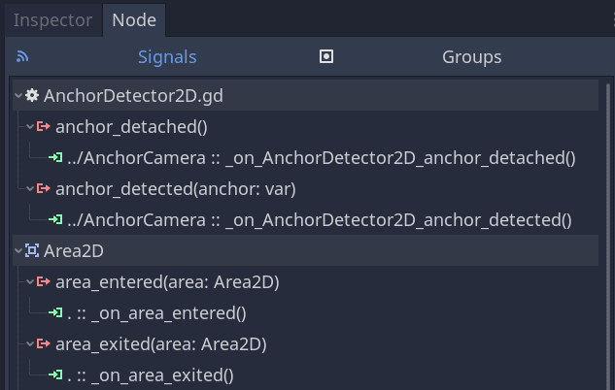Screen dimensions: 615x390
Task: Click the area_exited signal emit icon
Action: pos(44,343)
